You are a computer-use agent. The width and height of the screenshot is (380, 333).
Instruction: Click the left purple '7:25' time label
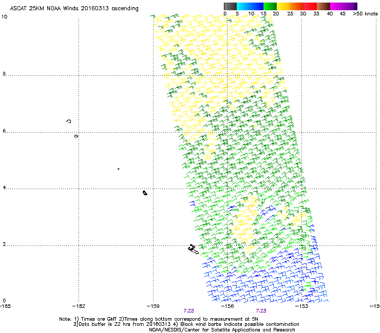pyautogui.click(x=188, y=311)
